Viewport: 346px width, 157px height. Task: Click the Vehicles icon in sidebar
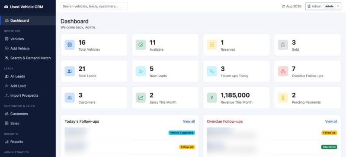coord(6,39)
